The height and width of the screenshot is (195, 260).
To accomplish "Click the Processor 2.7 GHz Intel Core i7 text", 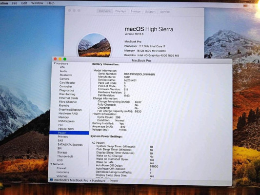I will click(145, 46).
